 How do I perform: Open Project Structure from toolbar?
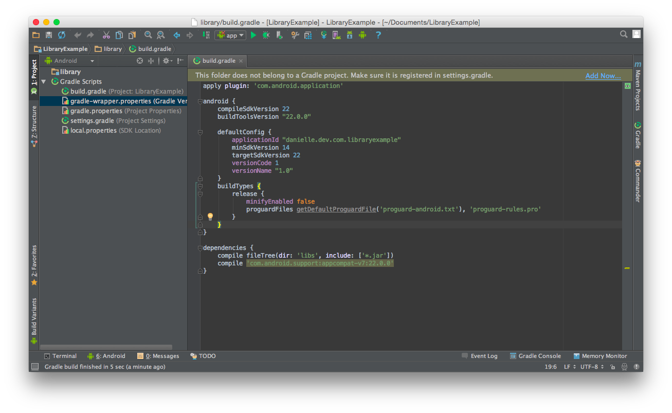[x=308, y=35]
